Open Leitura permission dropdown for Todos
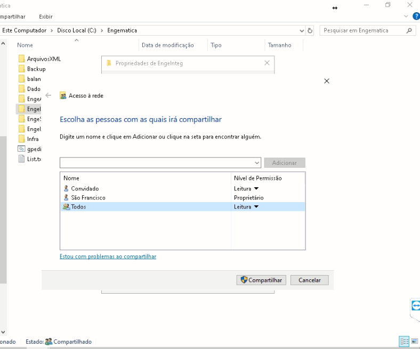420x349 pixels. (256, 207)
